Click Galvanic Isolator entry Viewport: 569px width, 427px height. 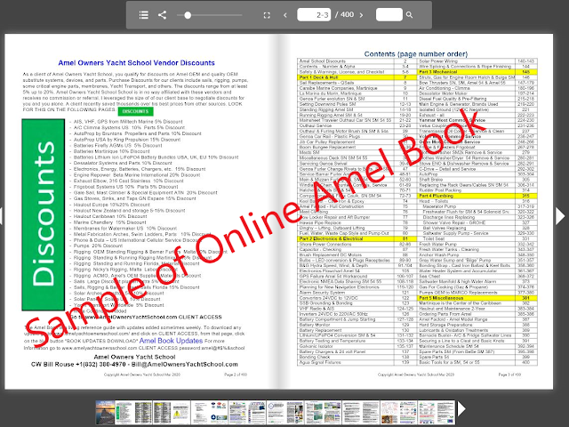pos(317,346)
